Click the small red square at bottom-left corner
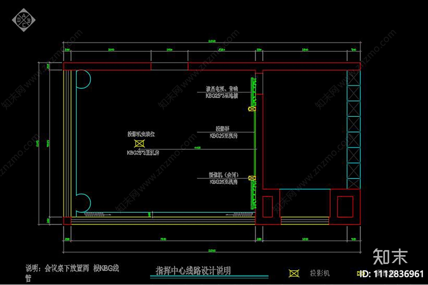Viewport: 428px width, 285px height. [x=67, y=221]
